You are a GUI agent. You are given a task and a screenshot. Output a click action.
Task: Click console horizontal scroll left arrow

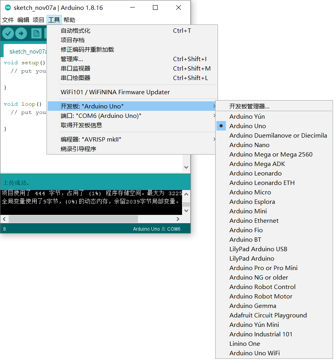point(4,219)
